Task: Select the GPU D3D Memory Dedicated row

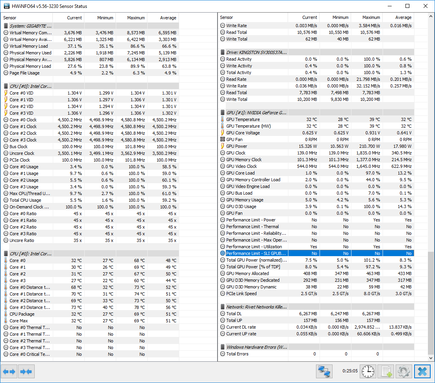Action: 316,280
